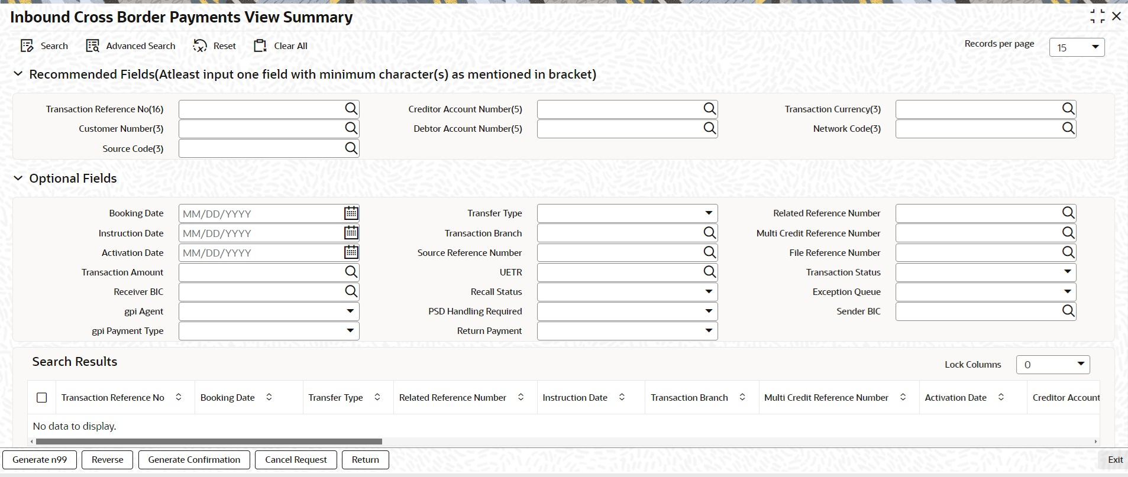Open lookup for UETR field

pos(710,272)
